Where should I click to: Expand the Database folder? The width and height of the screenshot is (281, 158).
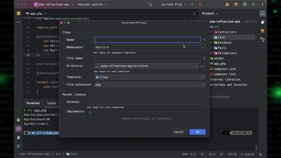point(211,43)
